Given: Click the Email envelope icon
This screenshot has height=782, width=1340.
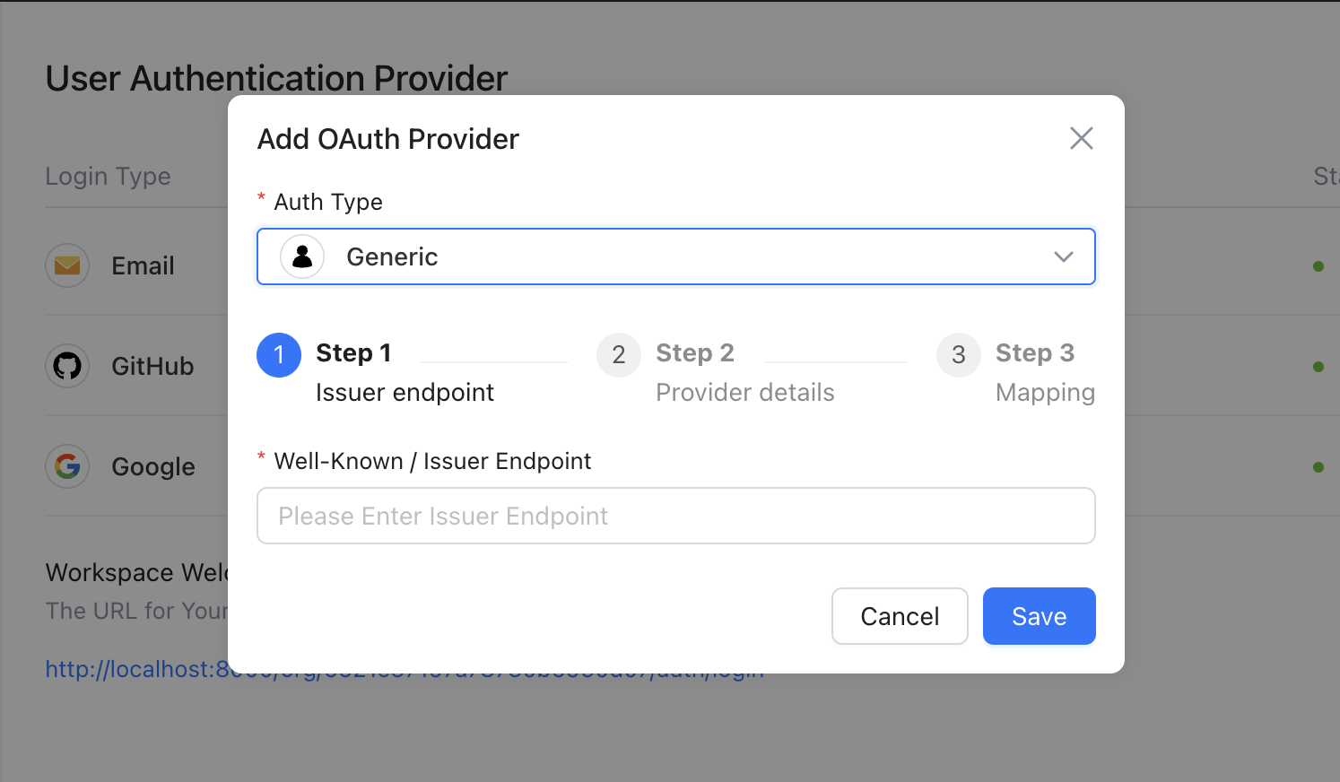Looking at the screenshot, I should tap(67, 265).
